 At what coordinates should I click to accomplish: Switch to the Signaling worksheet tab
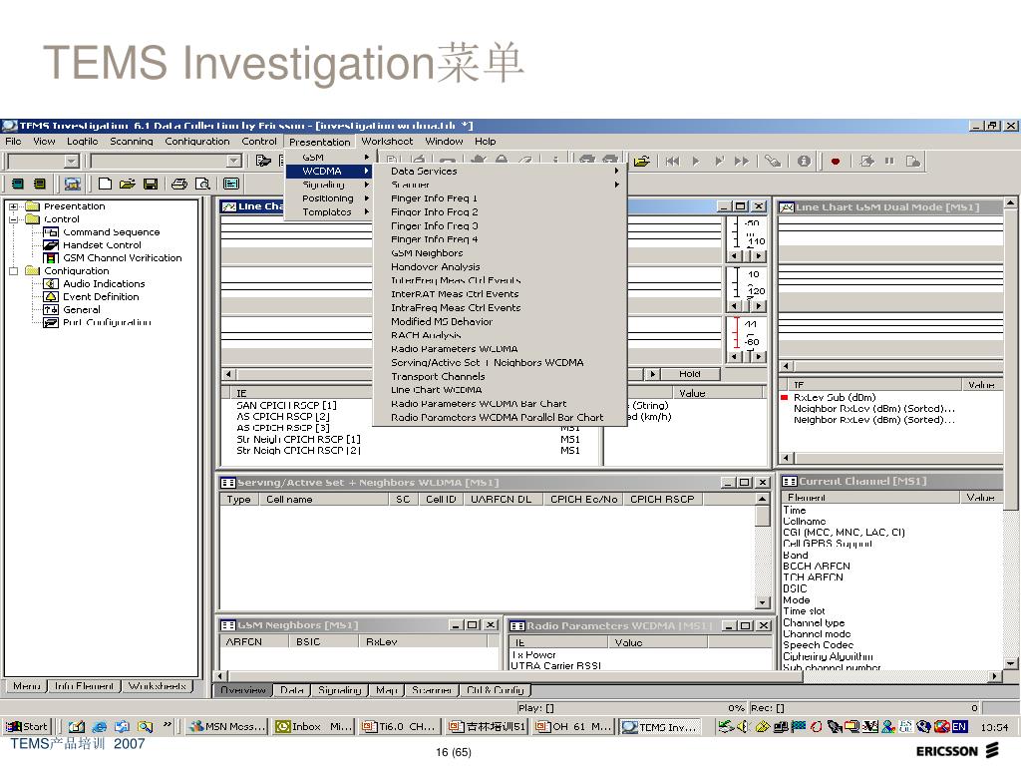[x=339, y=690]
